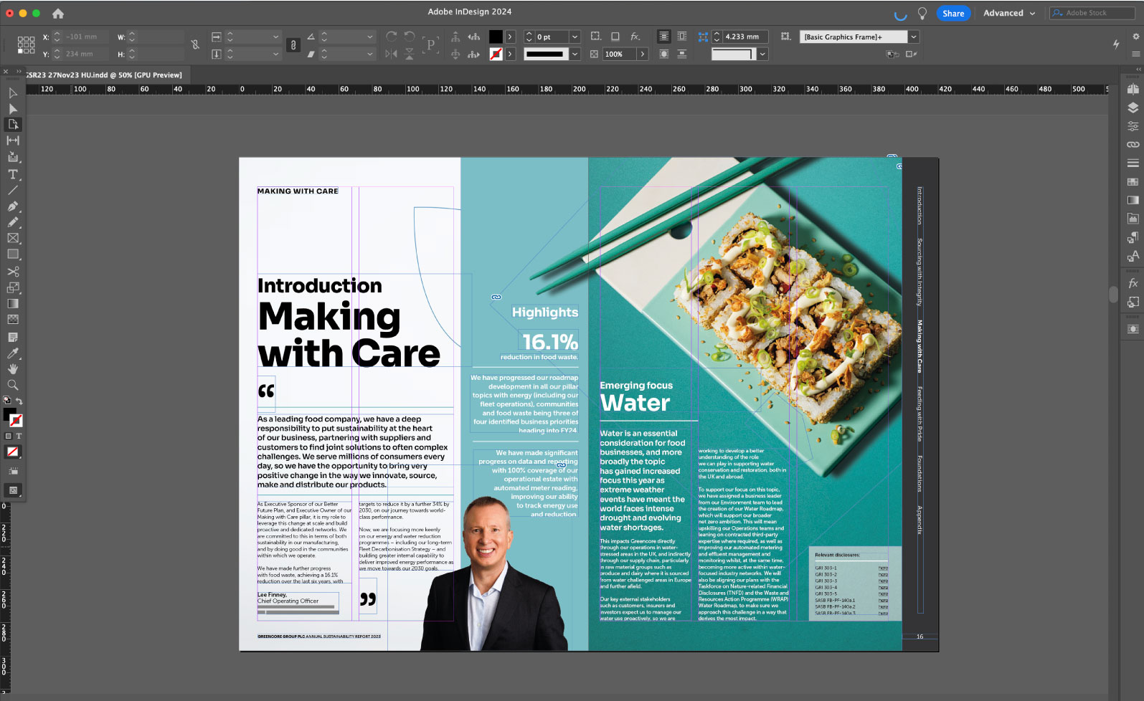
Task: Select the Gradient Feather tool
Action: coord(13,320)
